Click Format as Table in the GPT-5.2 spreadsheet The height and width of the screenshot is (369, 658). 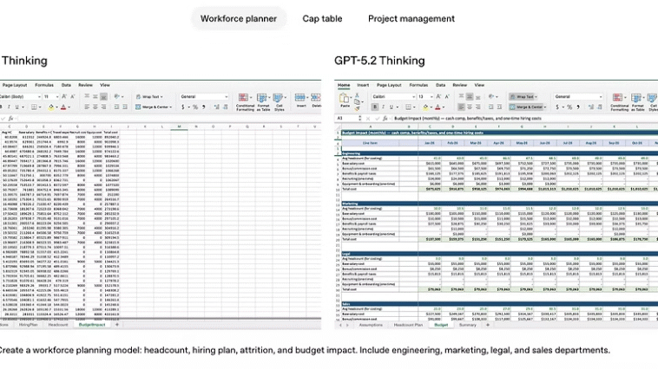639,102
